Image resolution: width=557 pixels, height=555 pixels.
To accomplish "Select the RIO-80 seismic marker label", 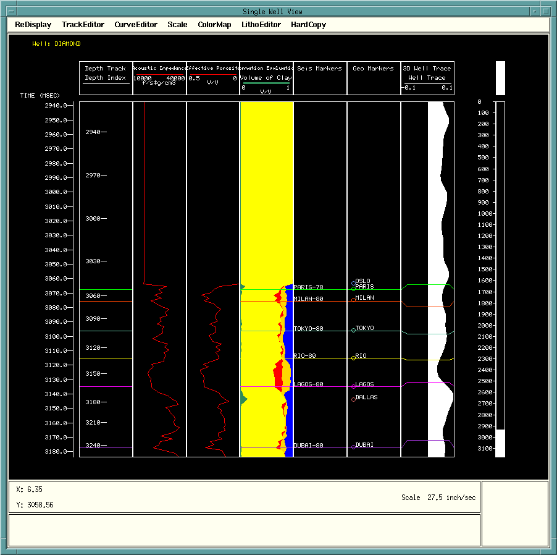I will click(x=304, y=356).
